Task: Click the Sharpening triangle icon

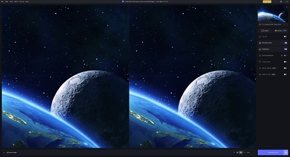Action: 260,49
